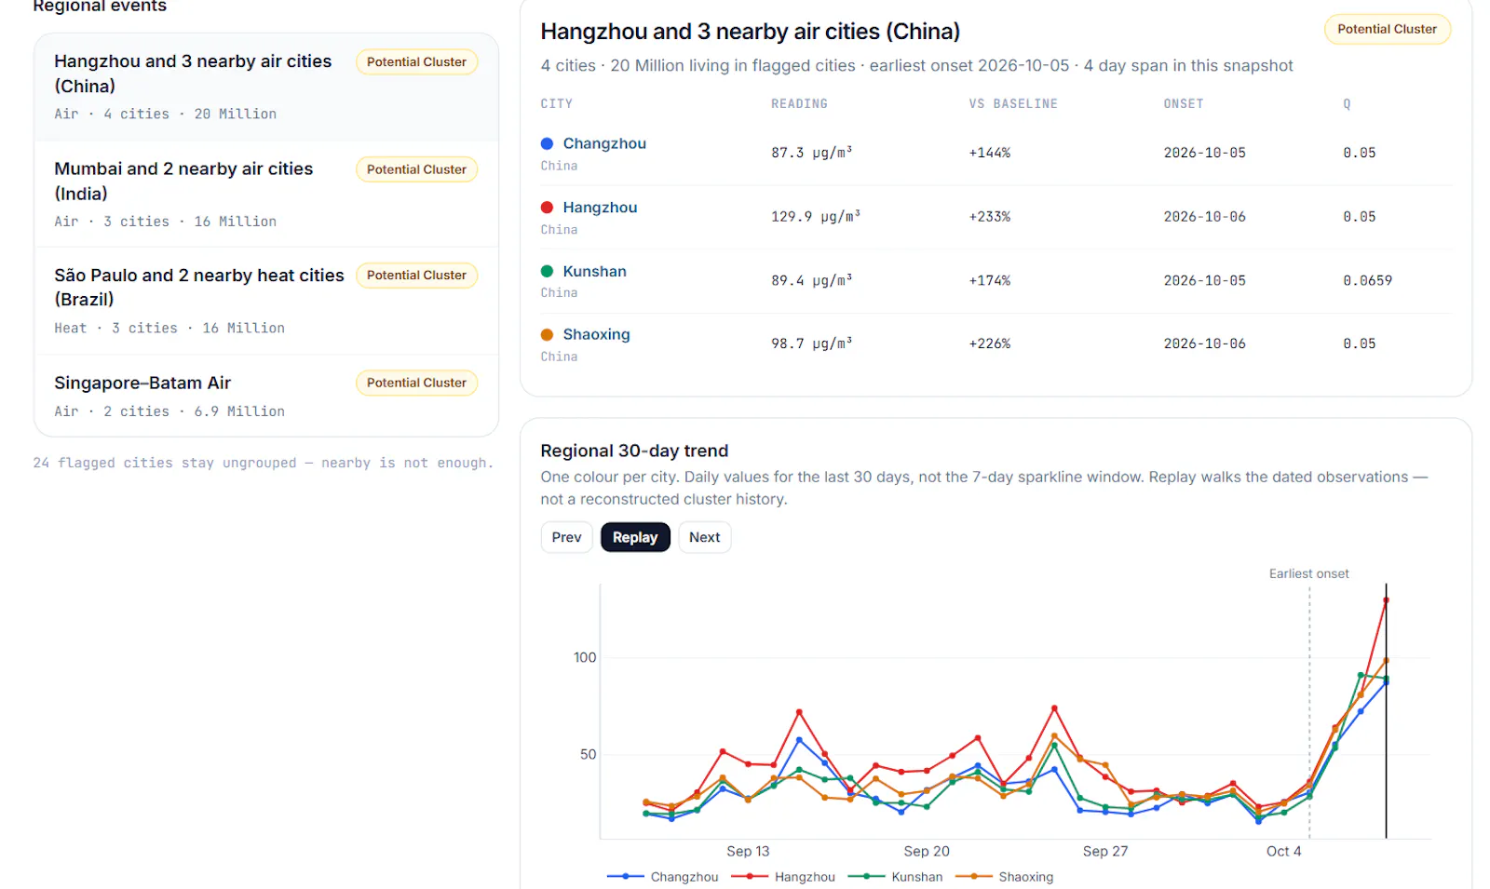
Task: Select the +144% baseline value
Action: (990, 153)
